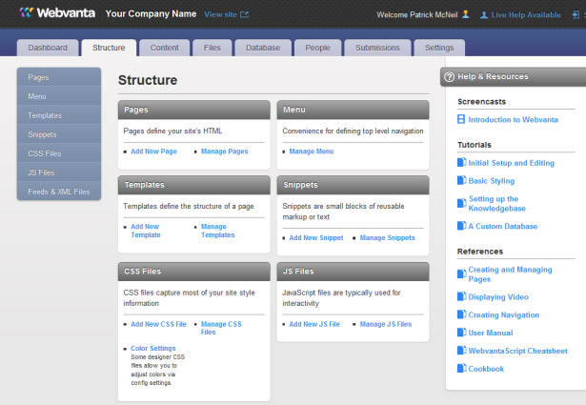The width and height of the screenshot is (586, 405).
Task: Click the Manage Templates link
Action: pos(217,231)
